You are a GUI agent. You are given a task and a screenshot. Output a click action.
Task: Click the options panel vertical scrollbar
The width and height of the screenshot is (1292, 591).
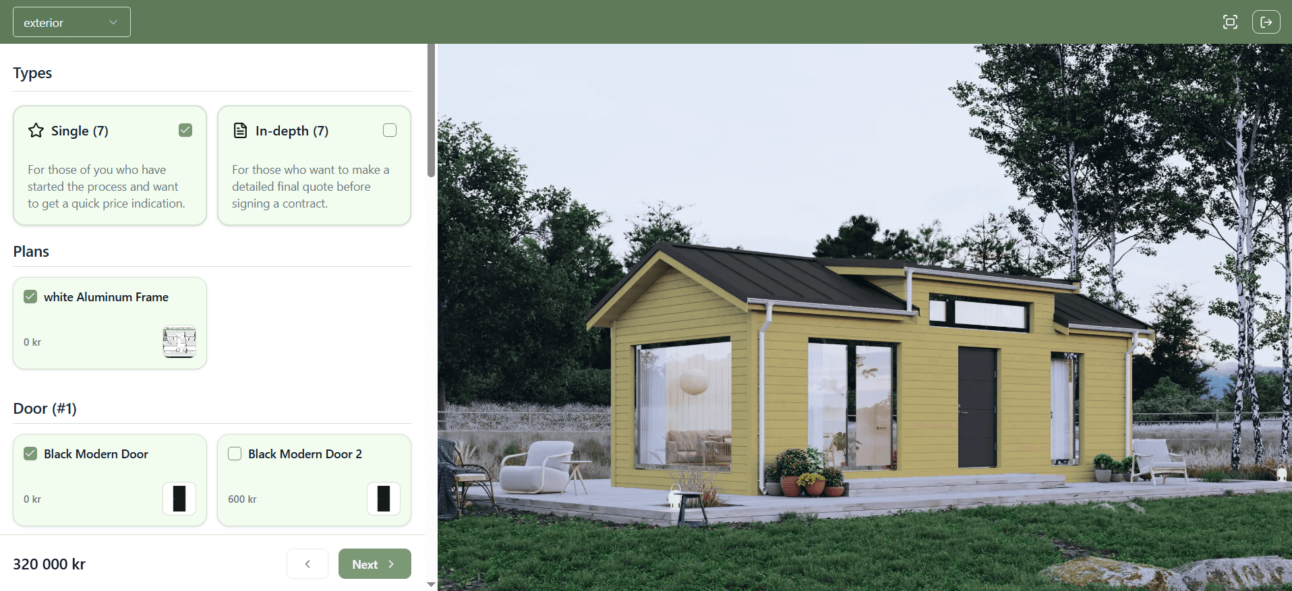(431, 111)
